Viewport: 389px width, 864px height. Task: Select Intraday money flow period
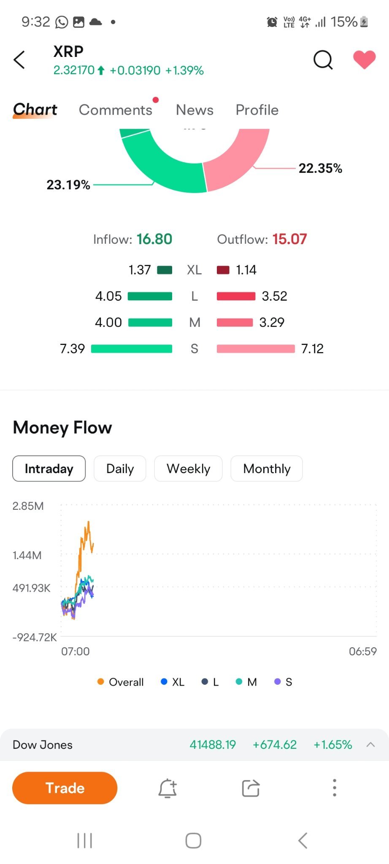click(49, 468)
